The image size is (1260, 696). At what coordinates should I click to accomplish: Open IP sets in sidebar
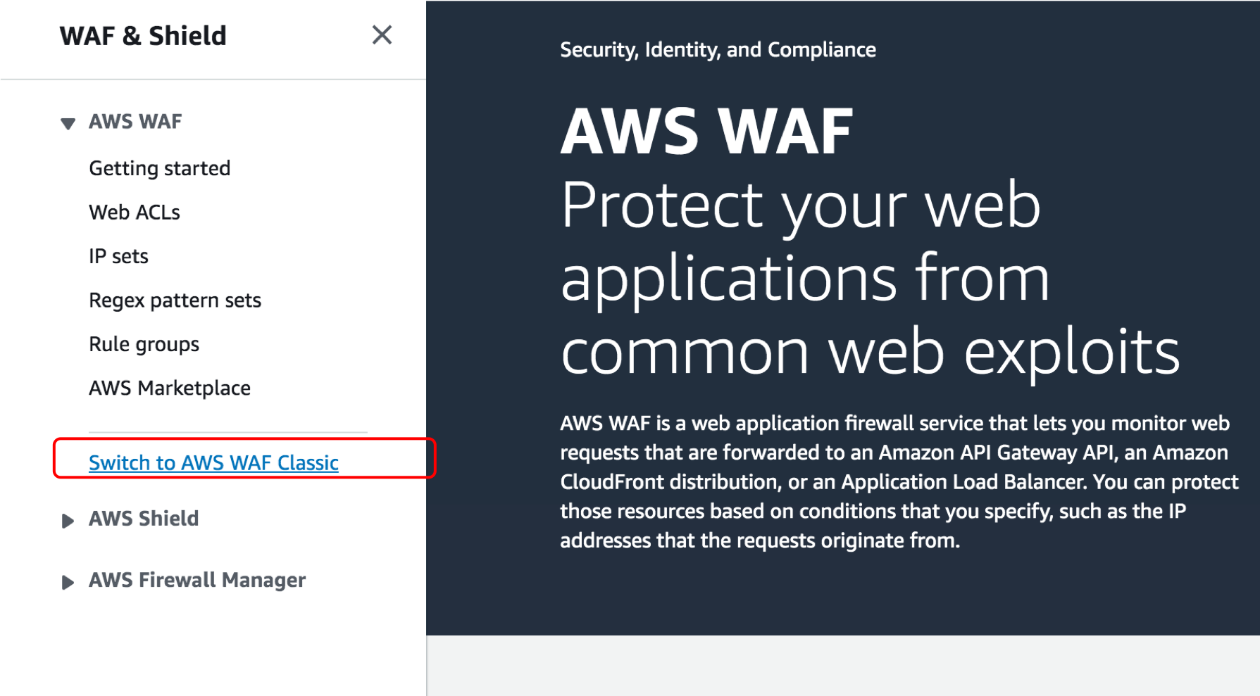coord(118,256)
